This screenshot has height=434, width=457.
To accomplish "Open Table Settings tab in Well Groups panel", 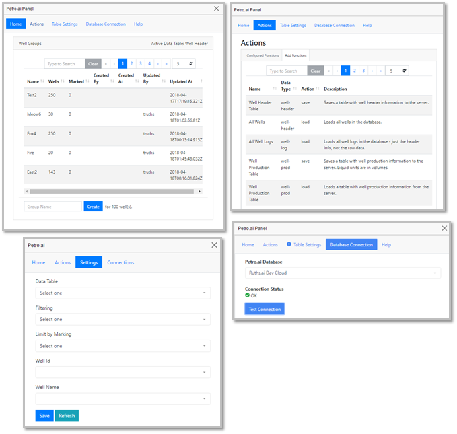I will [65, 24].
